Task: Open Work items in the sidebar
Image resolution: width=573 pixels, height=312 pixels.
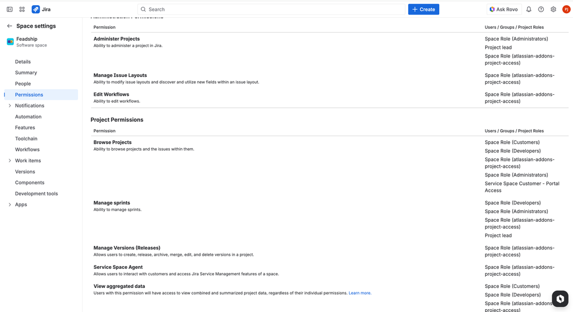Action: pyautogui.click(x=28, y=160)
